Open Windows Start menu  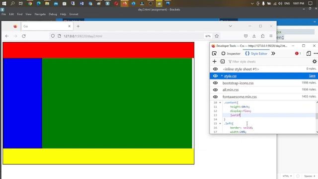4,3
